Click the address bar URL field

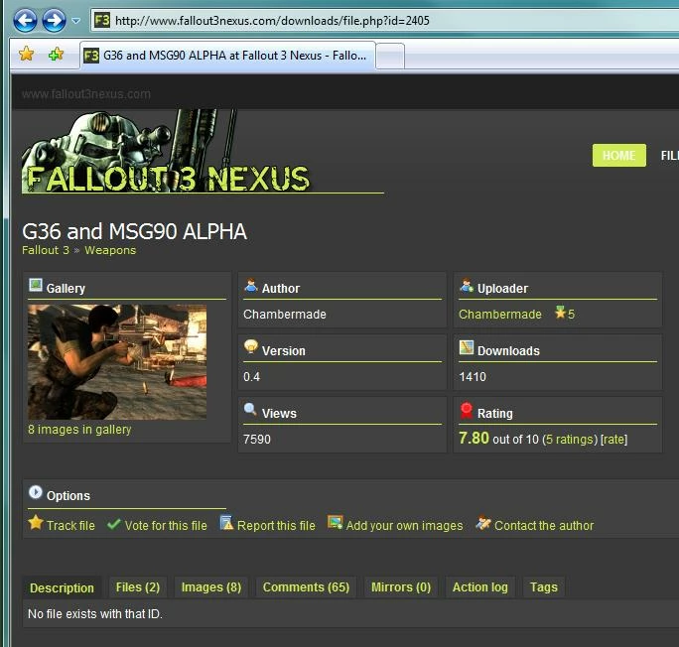(x=385, y=20)
